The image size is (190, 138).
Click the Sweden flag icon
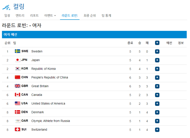[18, 51]
